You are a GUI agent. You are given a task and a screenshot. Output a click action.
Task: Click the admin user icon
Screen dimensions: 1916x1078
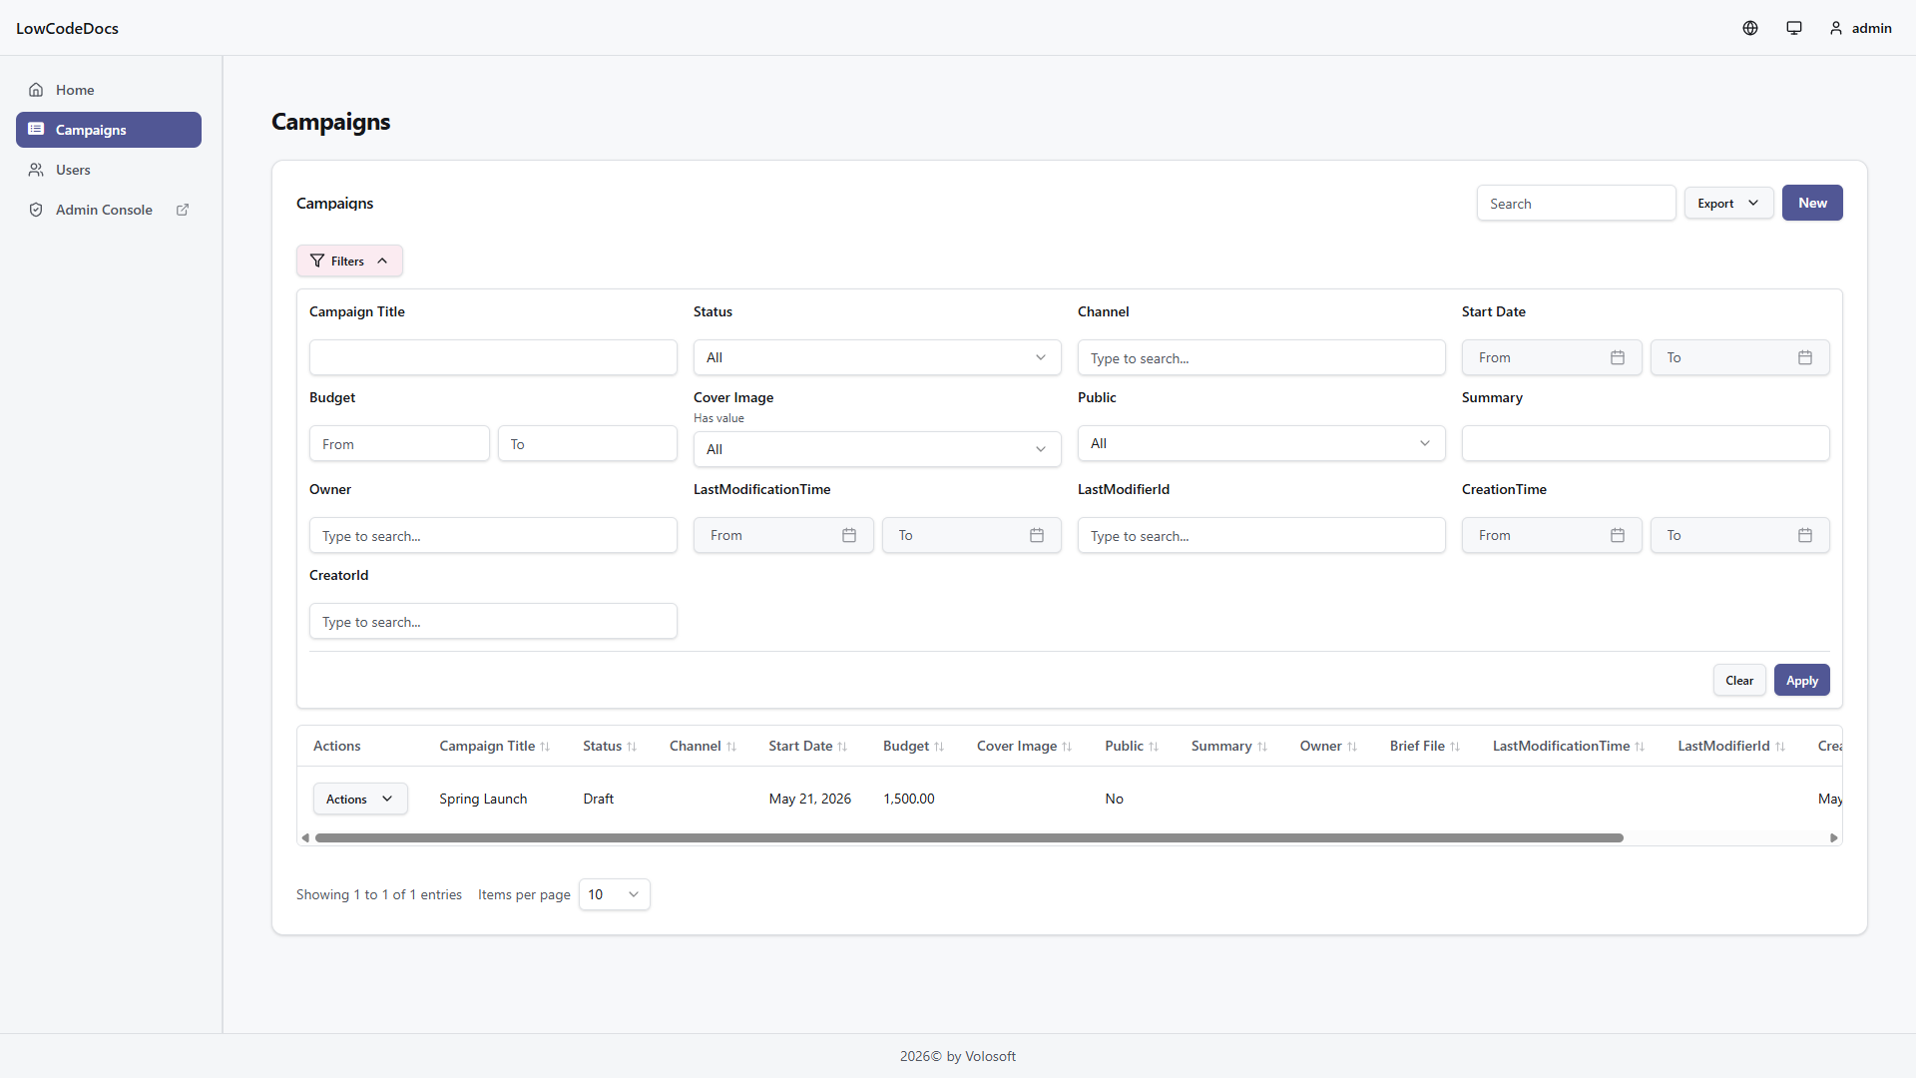(1836, 28)
